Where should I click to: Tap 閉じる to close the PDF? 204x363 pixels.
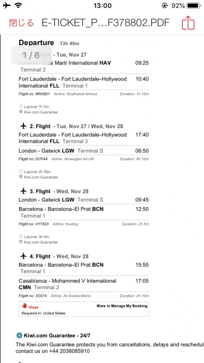click(21, 23)
